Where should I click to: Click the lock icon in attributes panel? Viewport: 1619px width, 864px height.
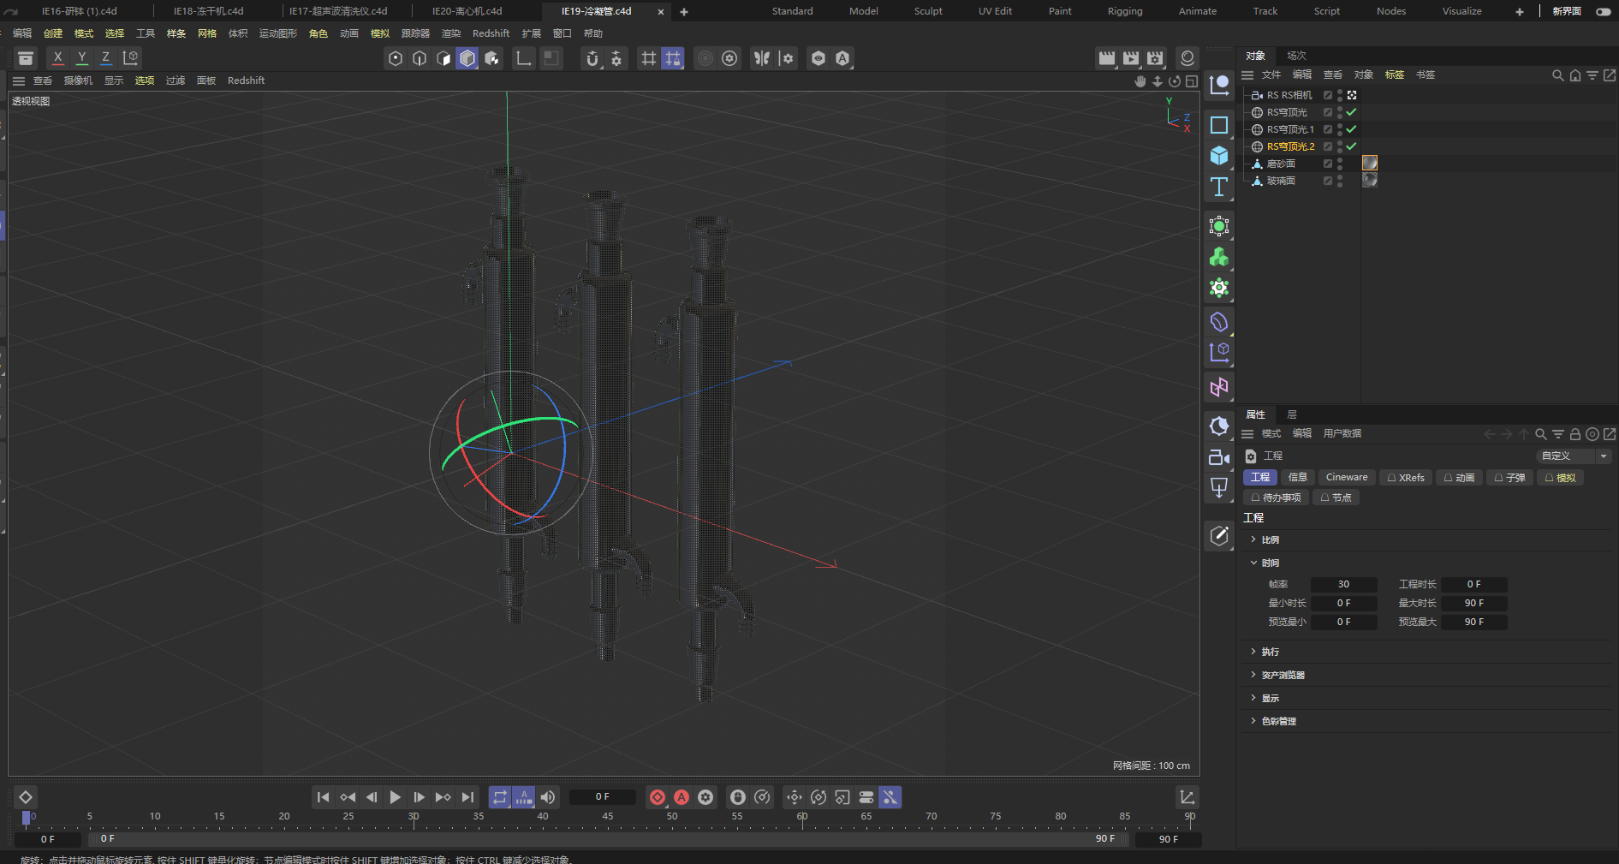click(x=1575, y=434)
